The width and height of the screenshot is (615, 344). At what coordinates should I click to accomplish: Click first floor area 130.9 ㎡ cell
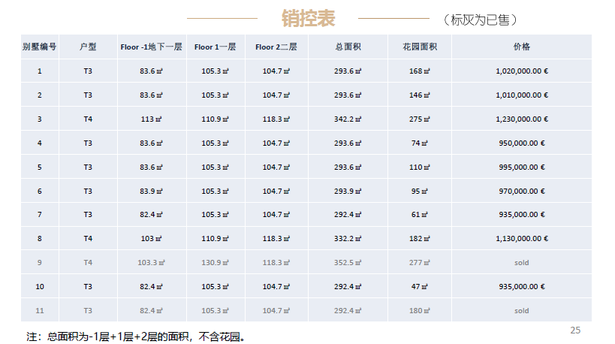pos(216,262)
